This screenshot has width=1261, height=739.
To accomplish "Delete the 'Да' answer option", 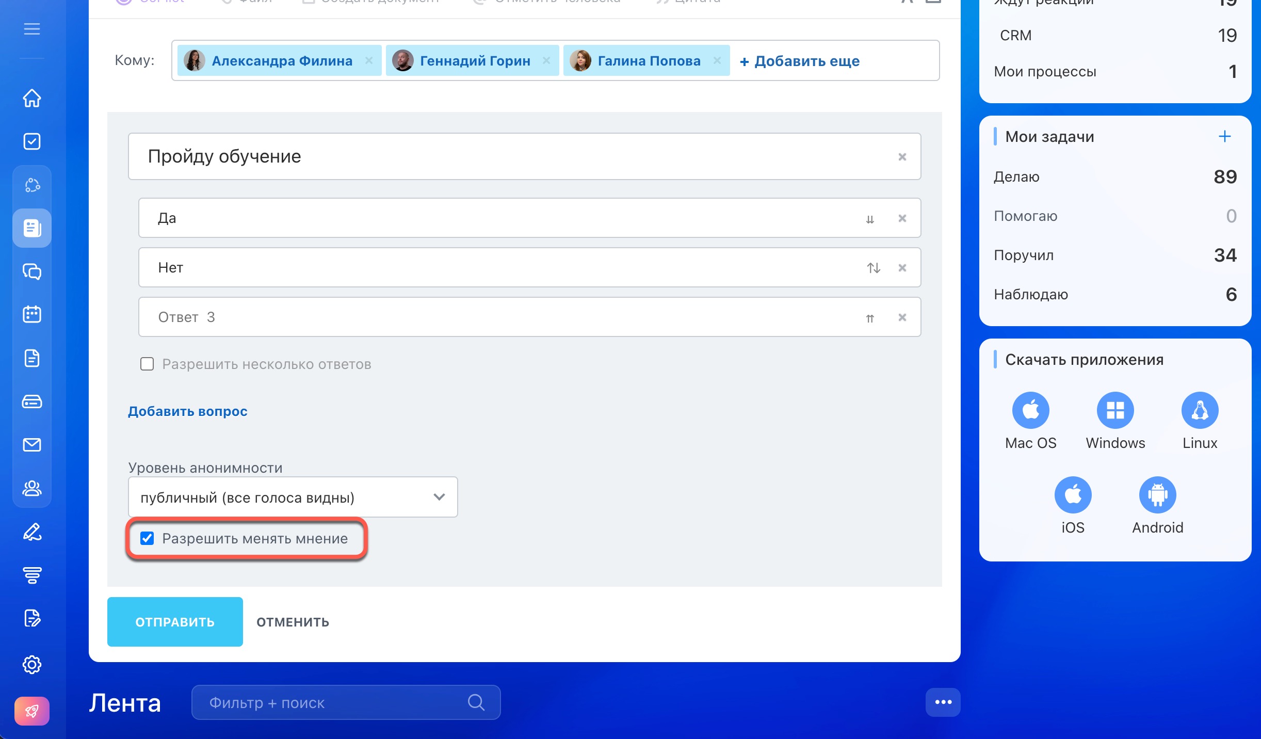I will [x=902, y=218].
